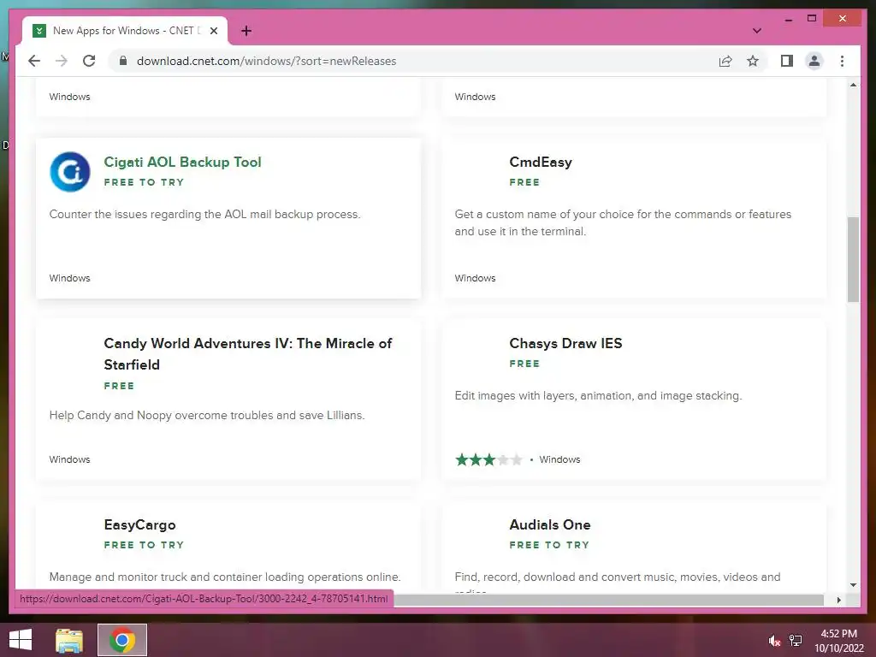Click FREE label under Chasys Draw IES
Screen dimensions: 876x657
(524, 364)
